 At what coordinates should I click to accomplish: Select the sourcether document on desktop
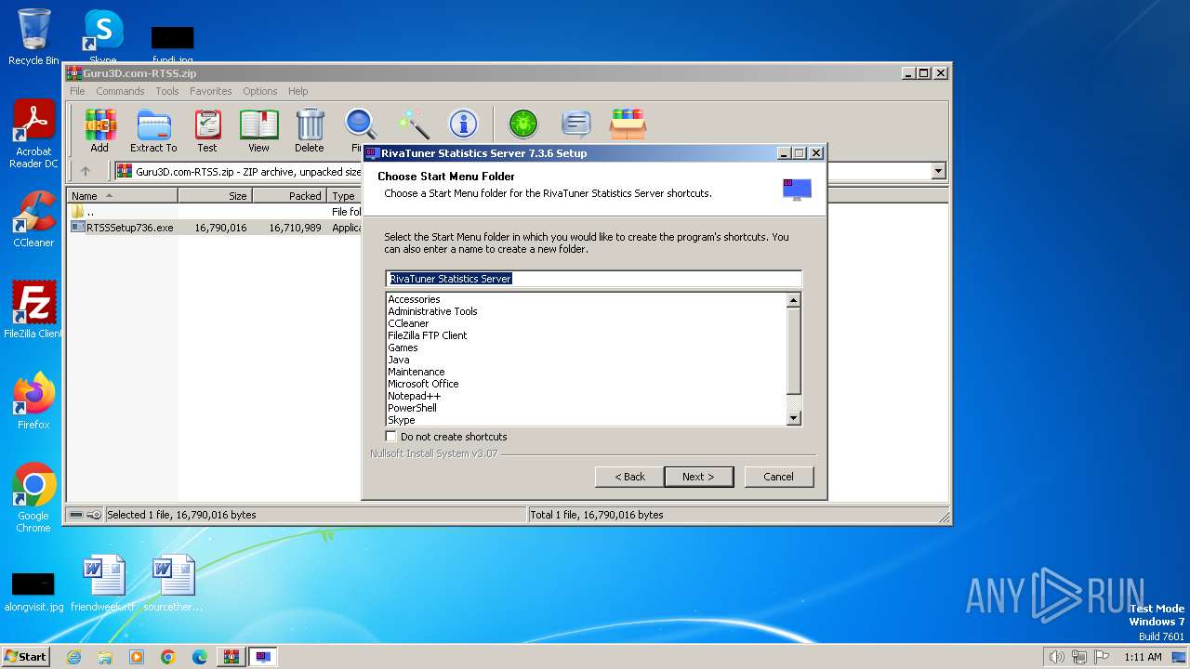pos(173,583)
